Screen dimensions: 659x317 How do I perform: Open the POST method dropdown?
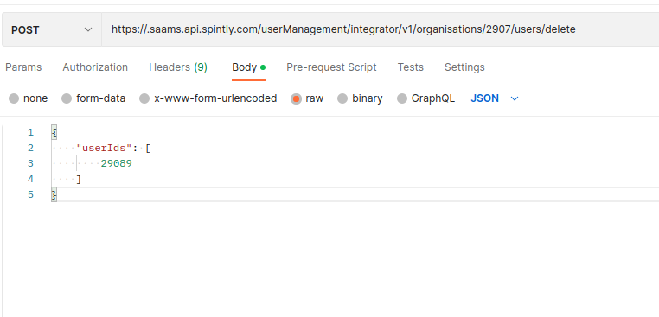point(51,30)
